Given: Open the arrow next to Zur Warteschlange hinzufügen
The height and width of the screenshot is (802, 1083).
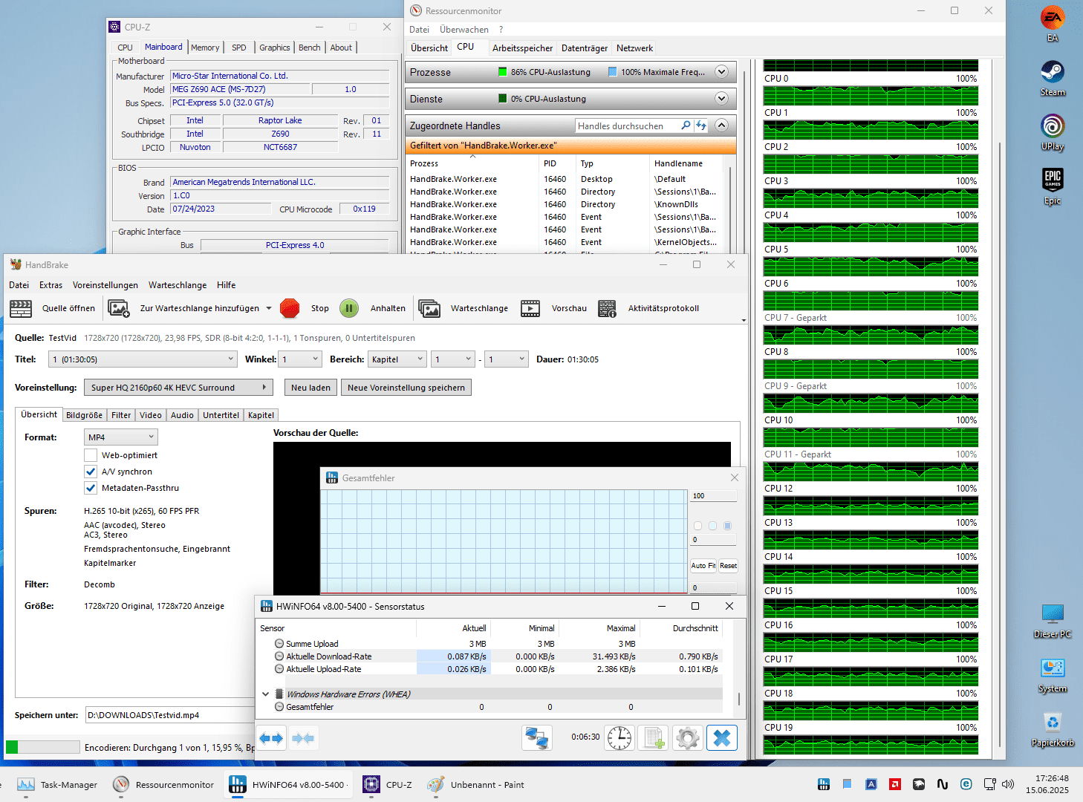Looking at the screenshot, I should pos(269,308).
